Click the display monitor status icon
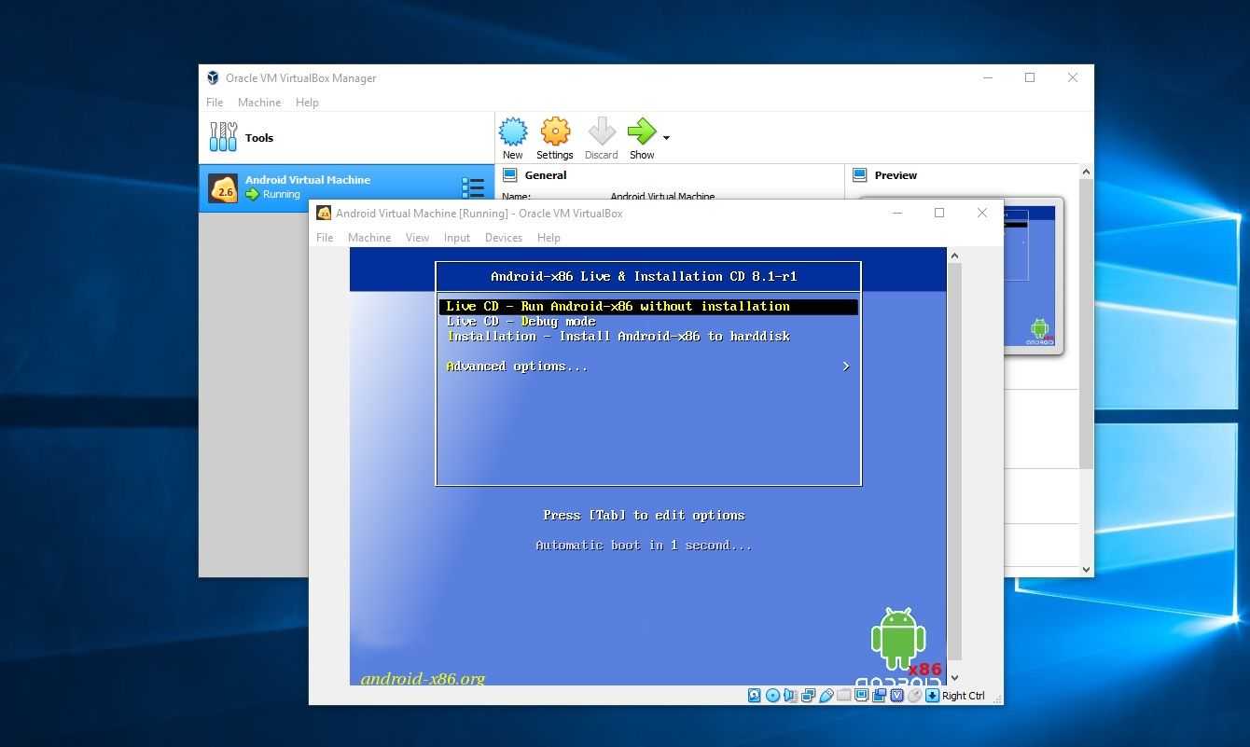1250x747 pixels. [862, 695]
